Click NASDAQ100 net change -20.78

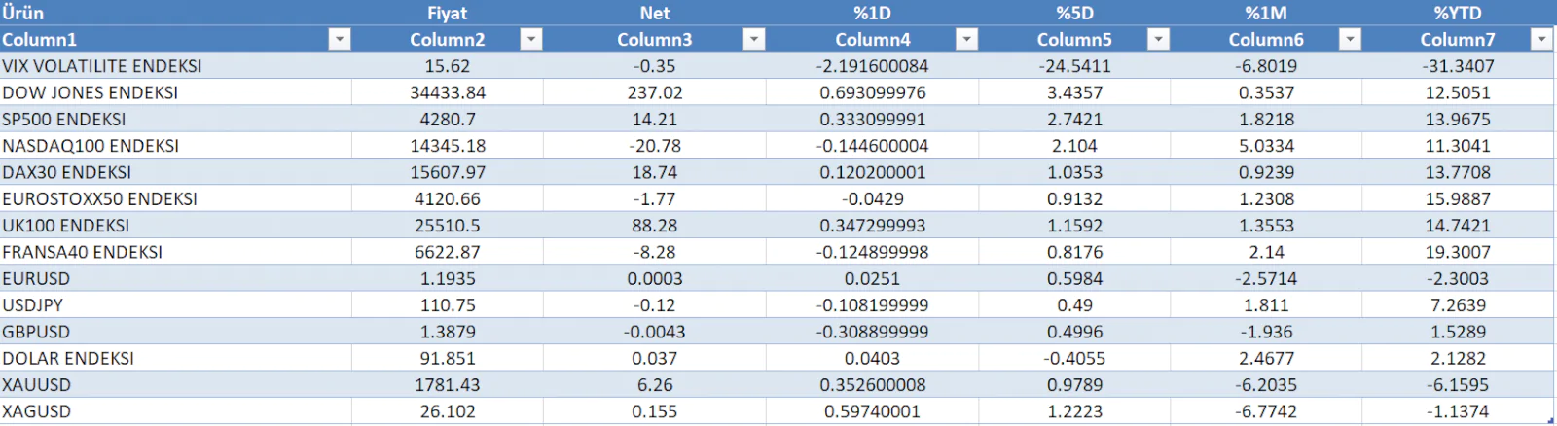pyautogui.click(x=655, y=146)
